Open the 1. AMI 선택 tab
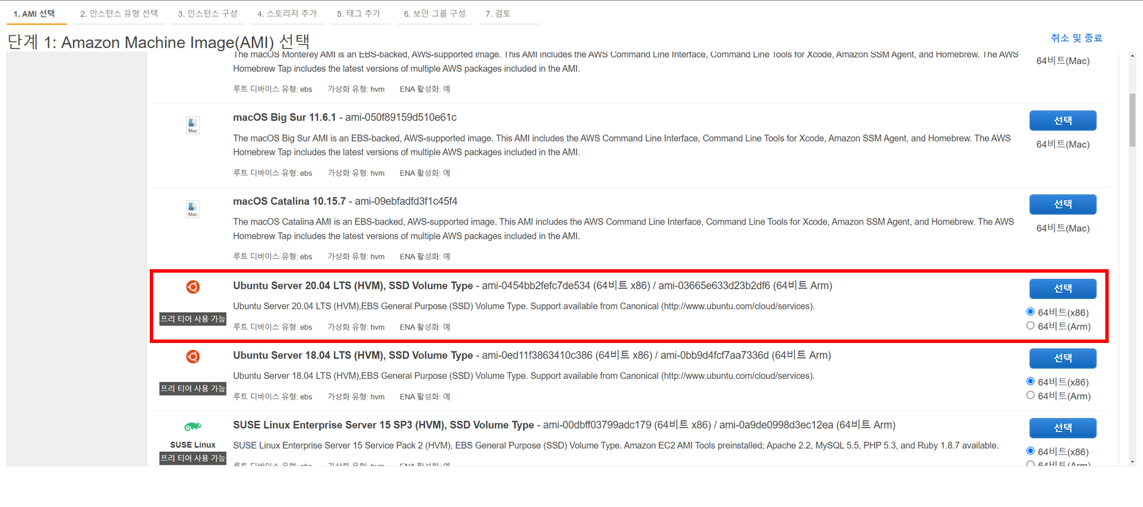This screenshot has width=1143, height=507. [34, 14]
